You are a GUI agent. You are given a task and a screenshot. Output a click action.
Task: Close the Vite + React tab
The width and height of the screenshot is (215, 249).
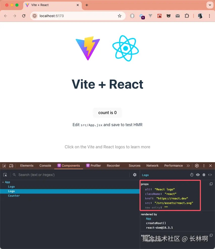click(x=78, y=5)
